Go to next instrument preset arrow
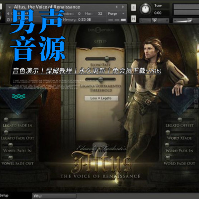Screen dimensions: 199x199 (123, 7)
